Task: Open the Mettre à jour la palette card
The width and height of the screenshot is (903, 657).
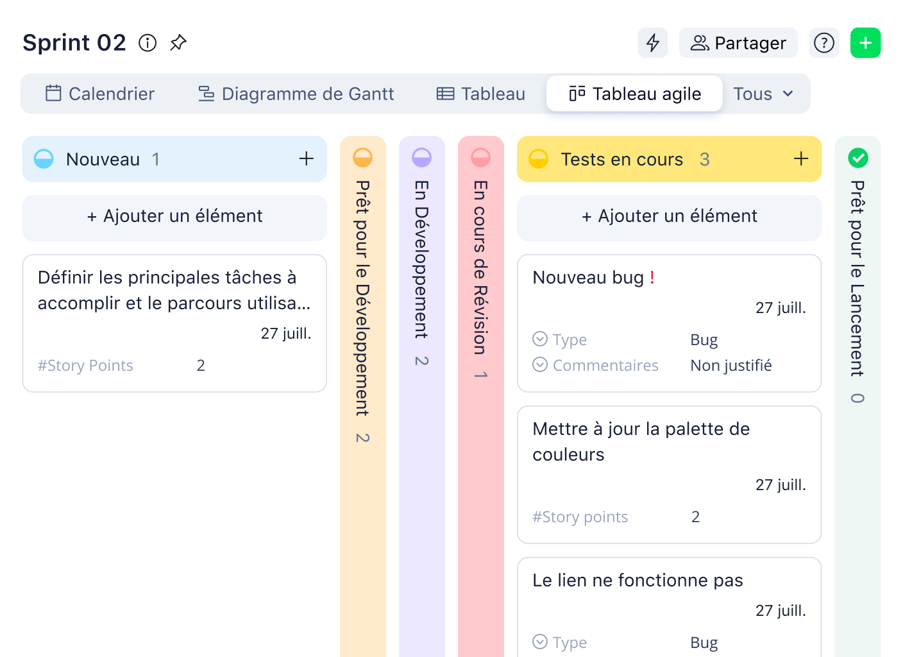Action: [x=669, y=475]
